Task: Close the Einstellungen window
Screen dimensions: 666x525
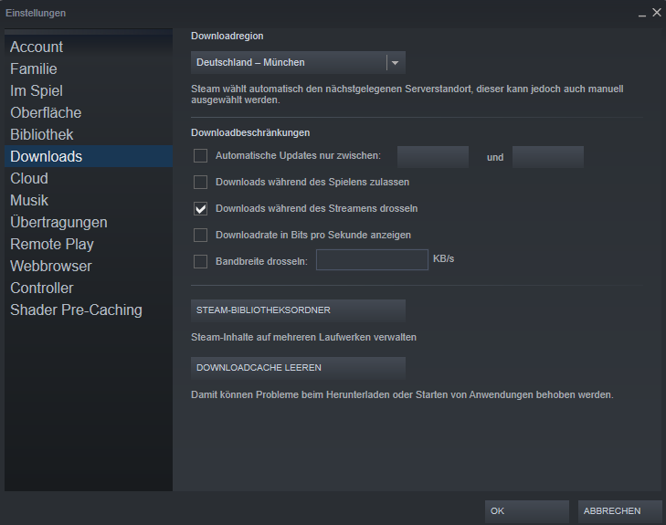Action: (657, 13)
